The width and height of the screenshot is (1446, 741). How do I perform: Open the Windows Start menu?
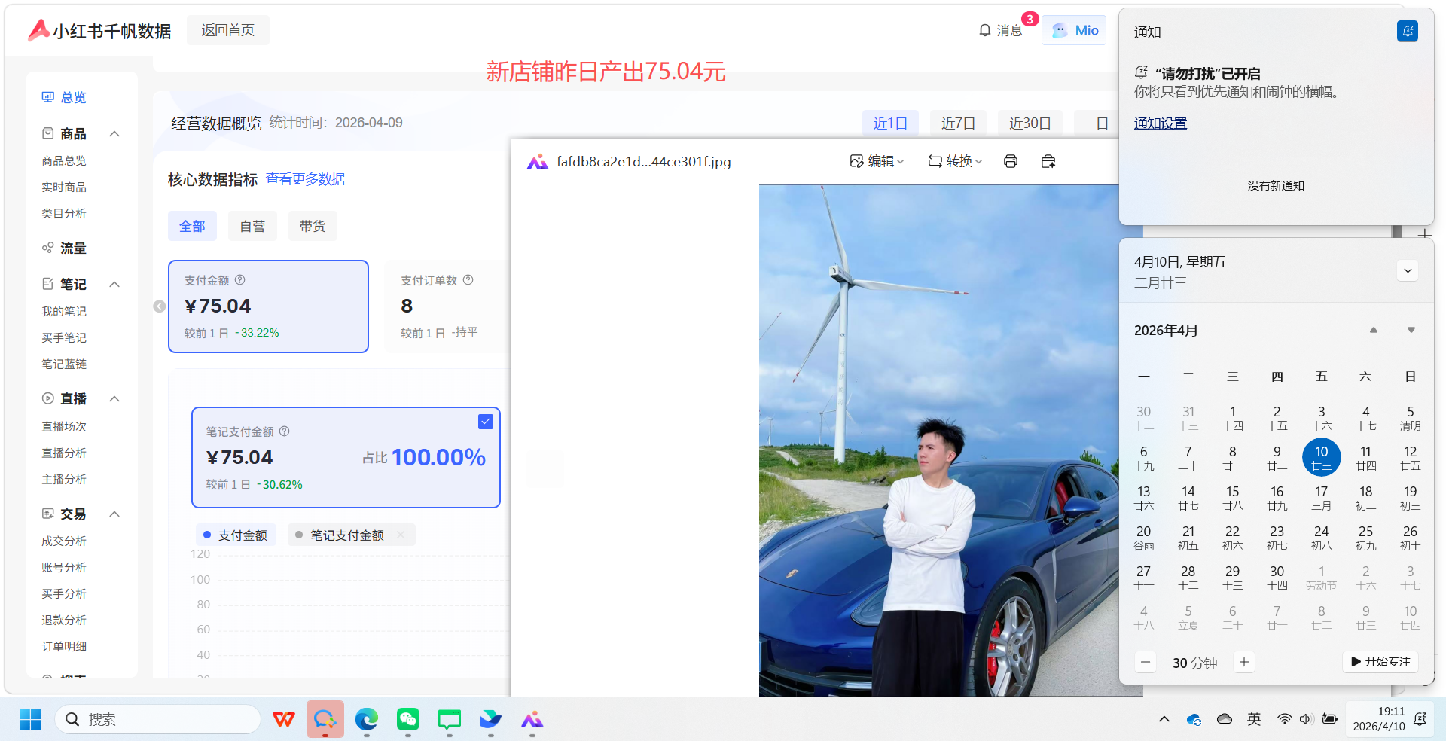pyautogui.click(x=30, y=720)
